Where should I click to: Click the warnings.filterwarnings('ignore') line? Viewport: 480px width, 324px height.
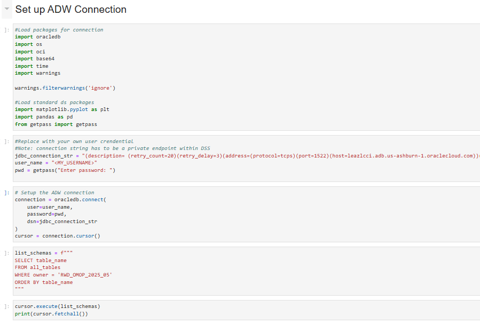pyautogui.click(x=65, y=88)
